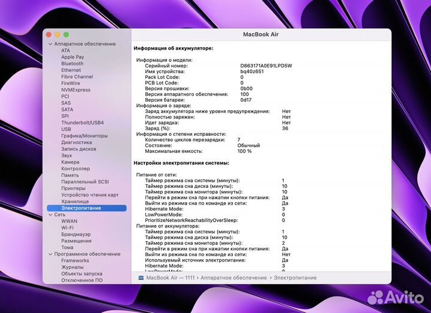Image resolution: width=431 pixels, height=313 pixels.
Task: Click Электропитание breadcrumb in path bar
Action: pos(295,278)
